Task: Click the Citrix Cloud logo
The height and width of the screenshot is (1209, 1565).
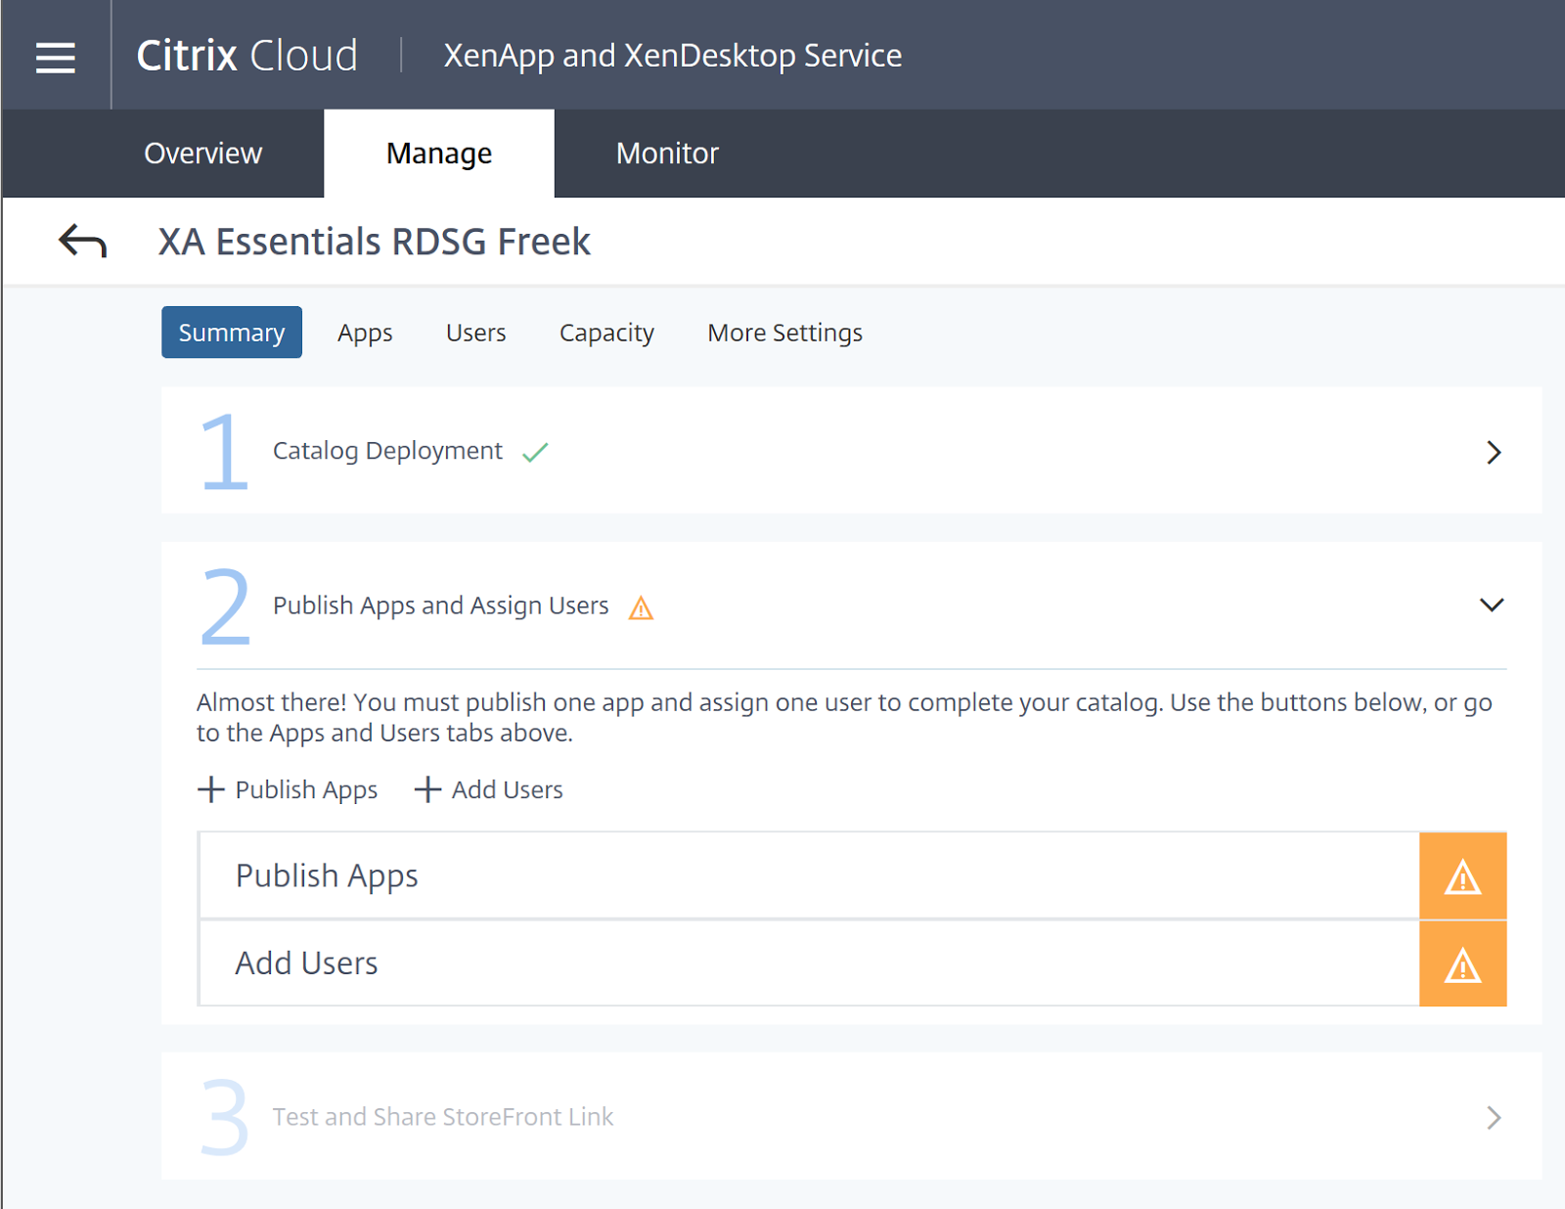Action: [x=247, y=56]
